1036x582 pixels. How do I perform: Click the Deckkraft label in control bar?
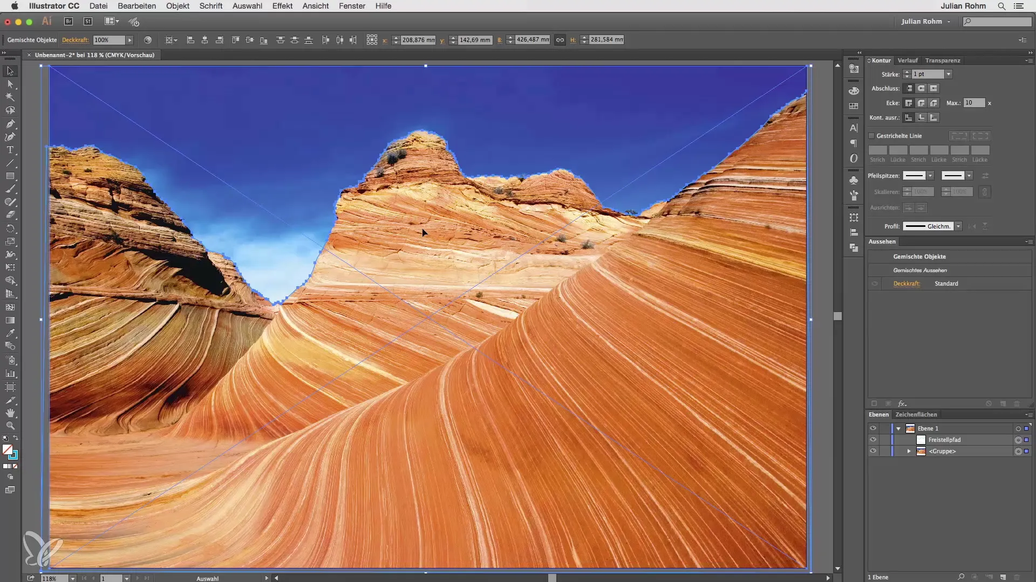[x=75, y=40]
